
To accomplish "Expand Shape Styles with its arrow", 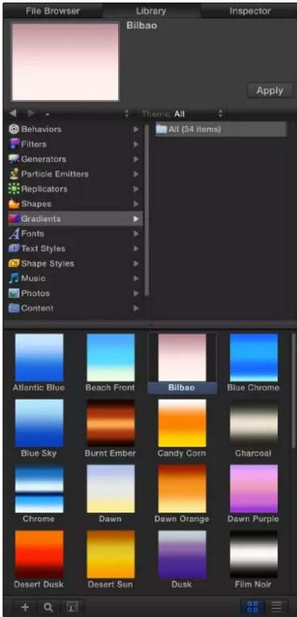I will point(136,263).
